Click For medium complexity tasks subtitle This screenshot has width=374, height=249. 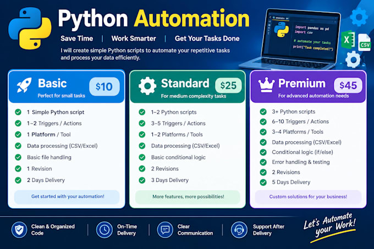coord(194,96)
